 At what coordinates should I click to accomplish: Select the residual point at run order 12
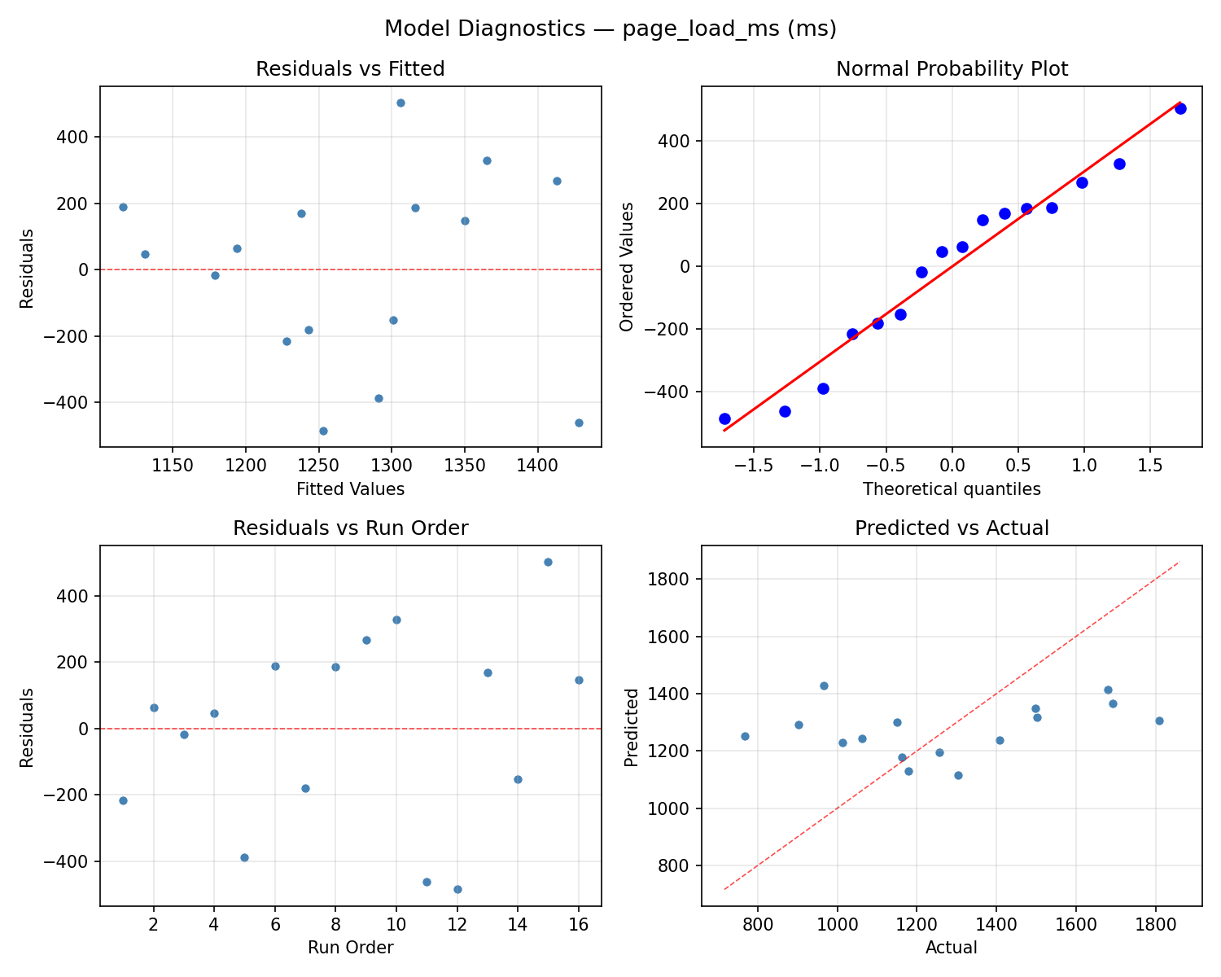pyautogui.click(x=457, y=888)
